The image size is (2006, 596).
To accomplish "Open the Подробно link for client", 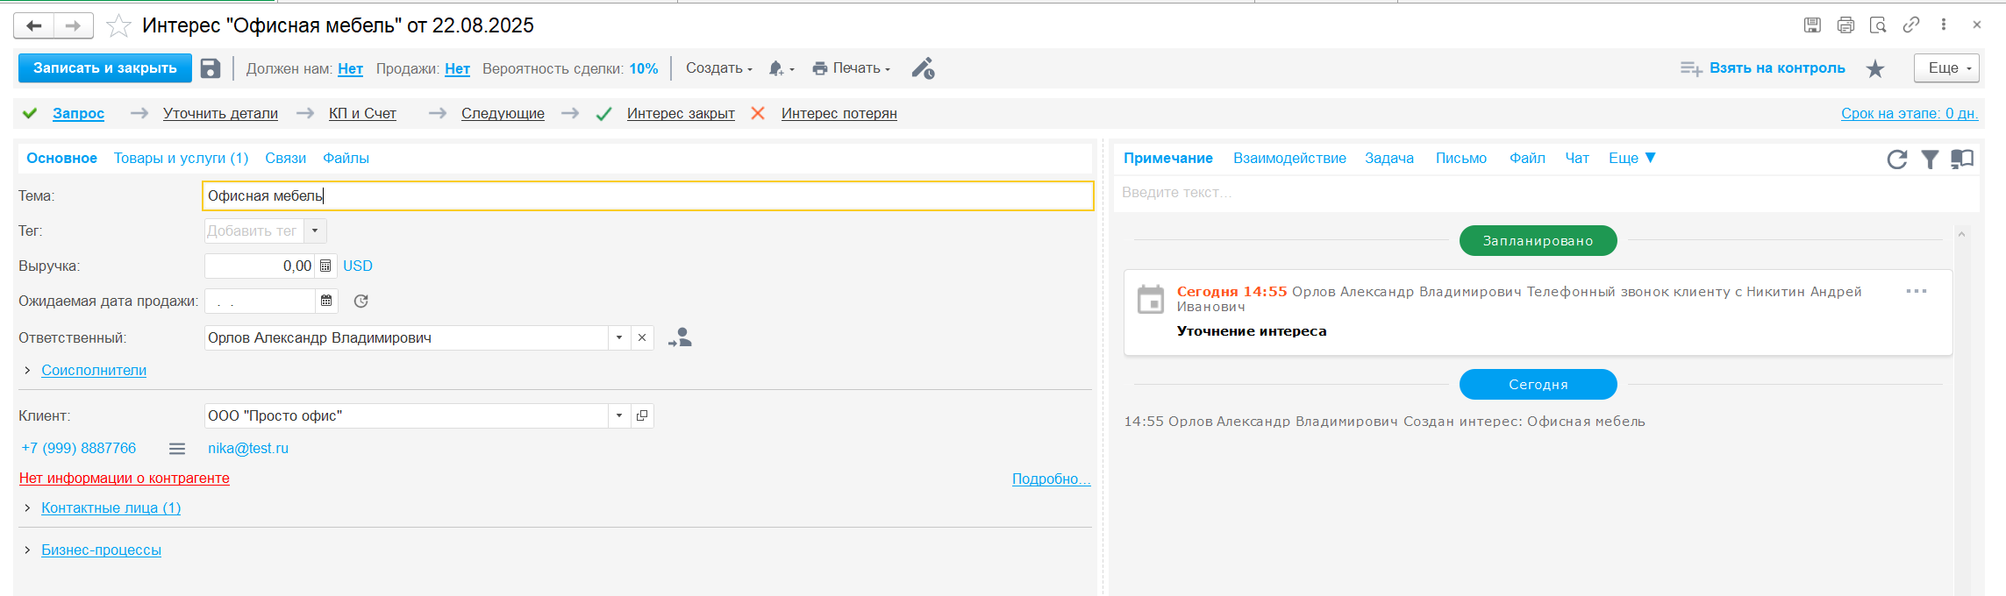I will pyautogui.click(x=1051, y=479).
